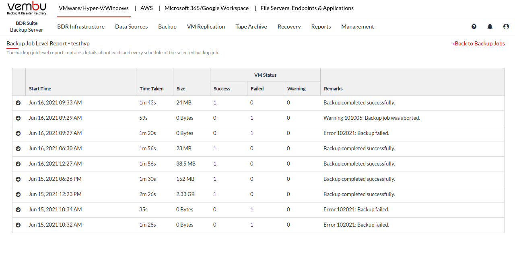
Task: Click arrow icon beside Jun 16, 06:30 AM
Action: click(18, 149)
